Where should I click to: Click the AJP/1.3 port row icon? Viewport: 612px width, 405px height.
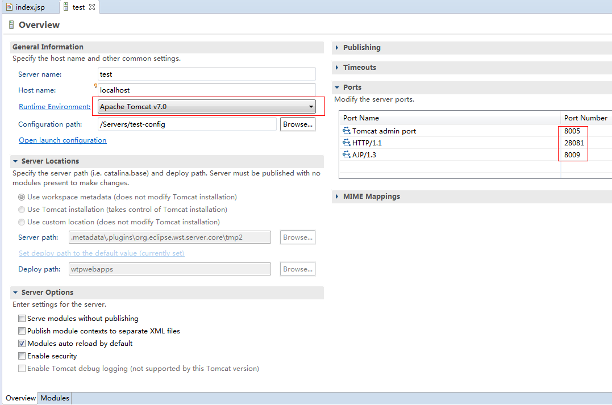click(346, 155)
